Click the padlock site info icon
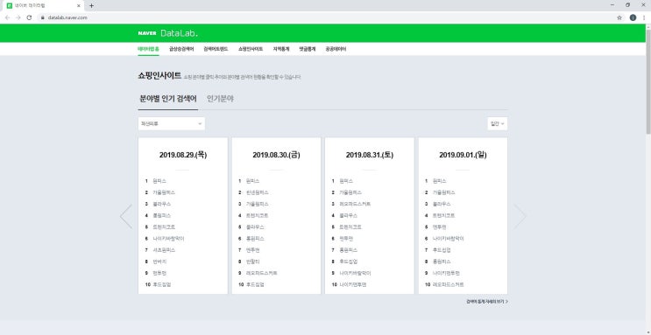Image resolution: width=651 pixels, height=335 pixels. (42, 17)
